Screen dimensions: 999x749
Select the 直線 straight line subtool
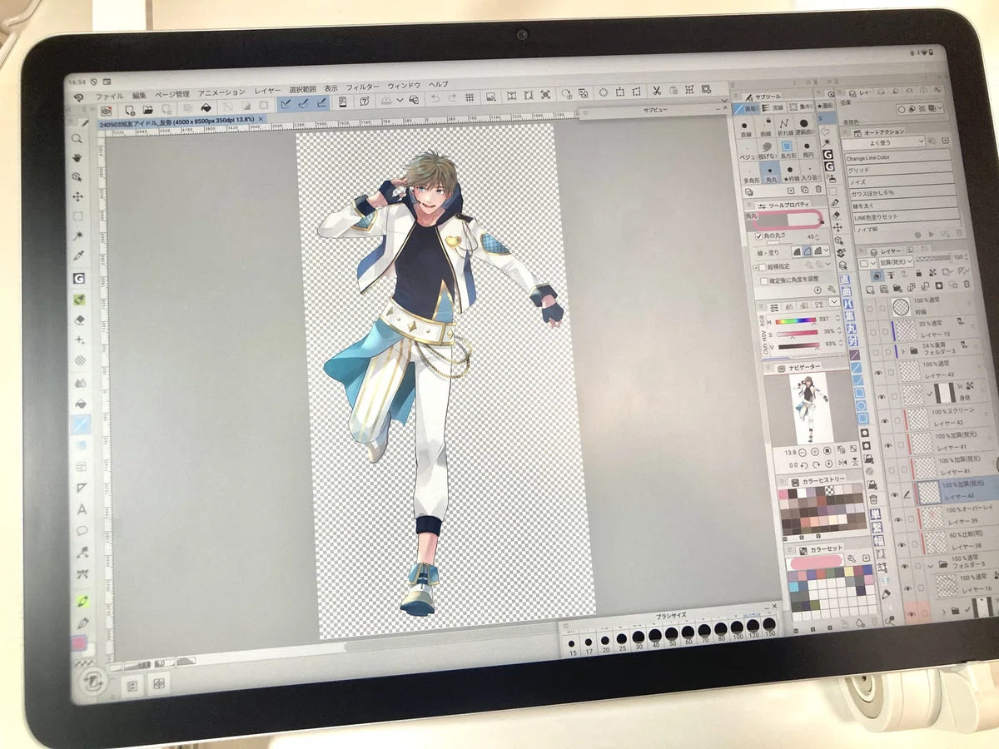(746, 126)
